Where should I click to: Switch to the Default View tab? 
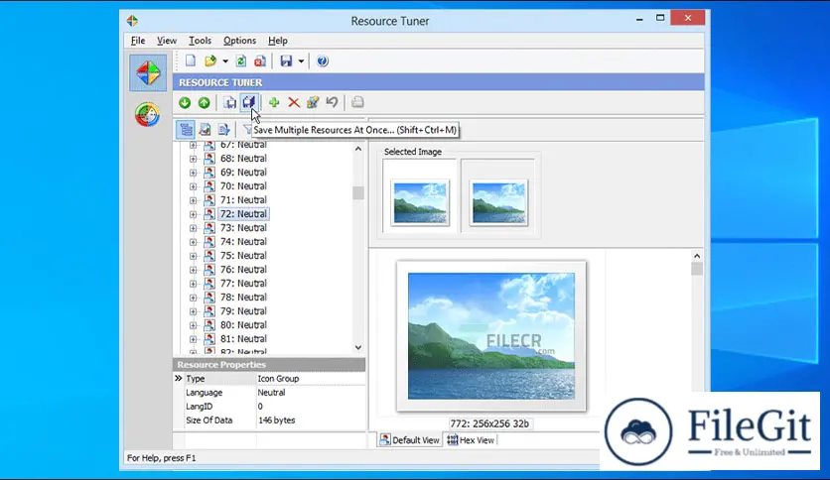tap(410, 439)
